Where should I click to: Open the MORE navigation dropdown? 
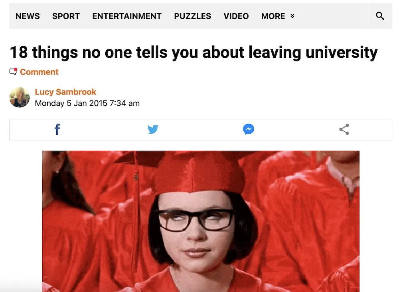click(x=278, y=16)
